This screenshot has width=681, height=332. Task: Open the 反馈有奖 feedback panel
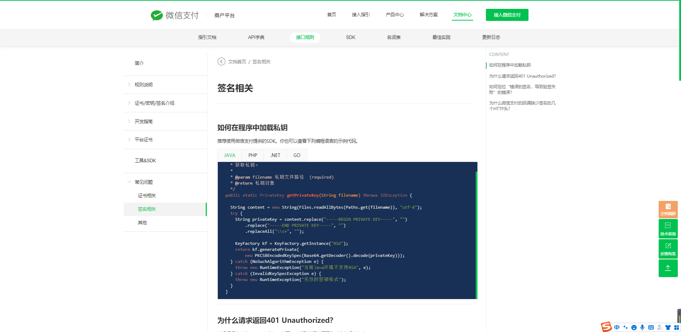(x=668, y=249)
